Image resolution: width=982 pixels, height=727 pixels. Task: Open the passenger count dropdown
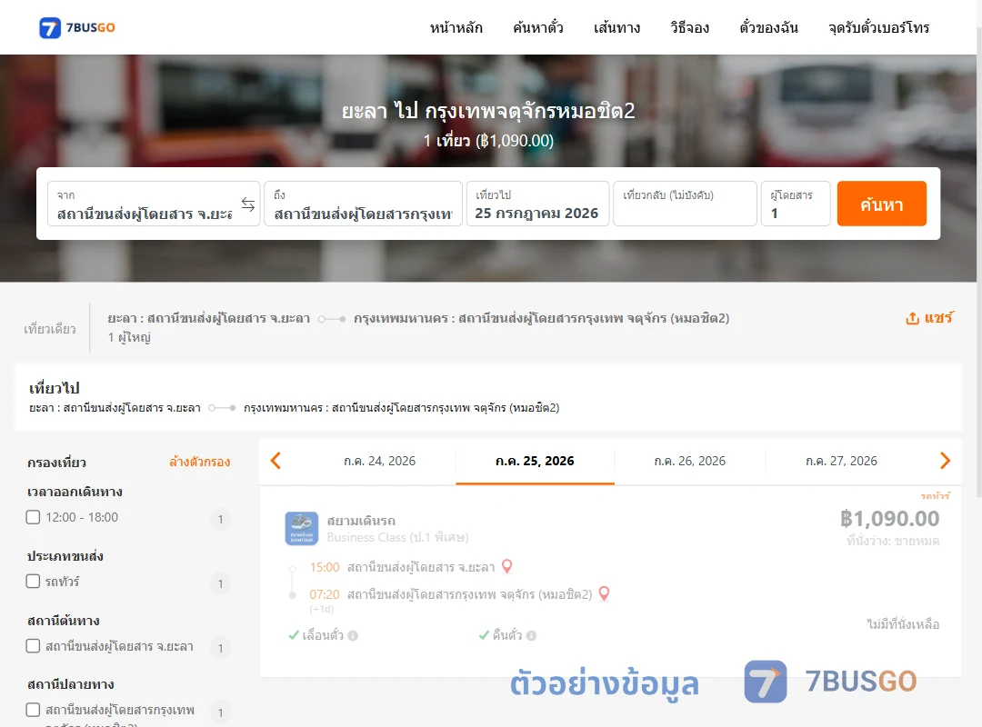(796, 204)
